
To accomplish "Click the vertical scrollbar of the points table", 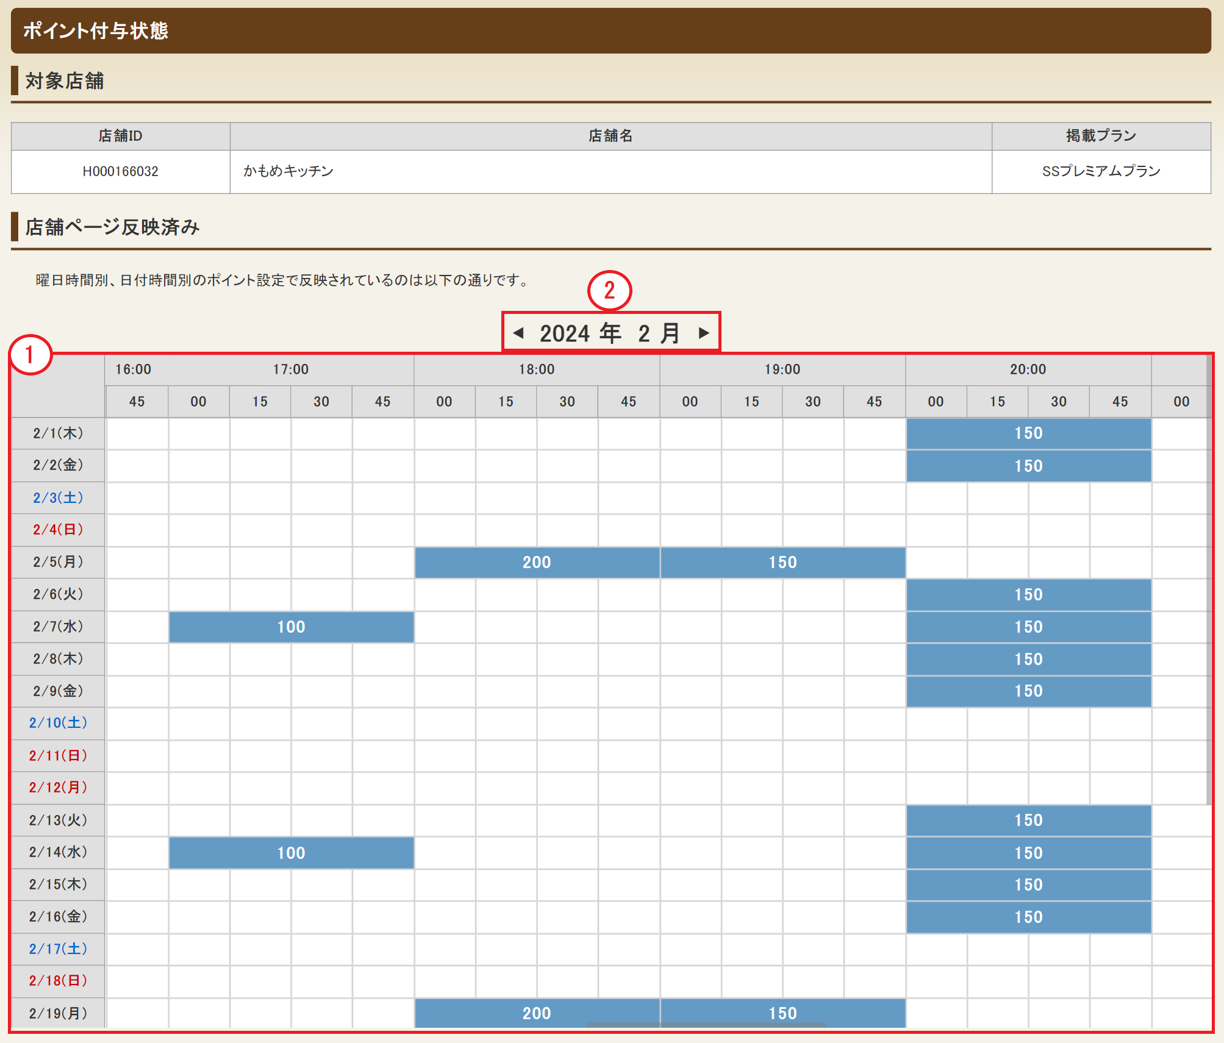I will [x=1209, y=579].
